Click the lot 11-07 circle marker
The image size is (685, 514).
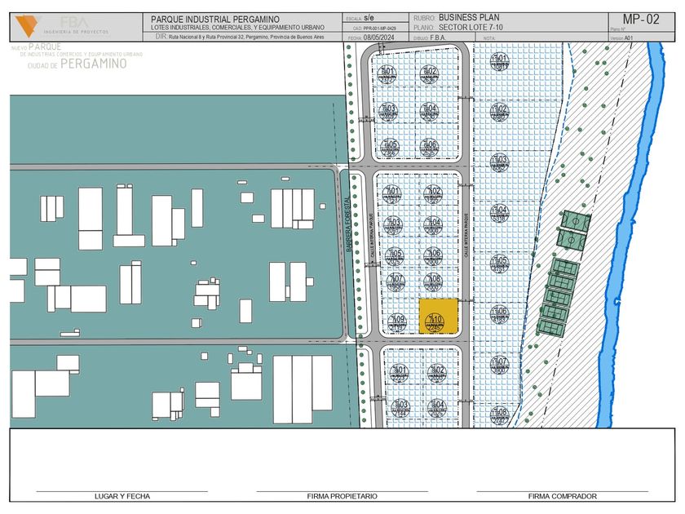499,365
